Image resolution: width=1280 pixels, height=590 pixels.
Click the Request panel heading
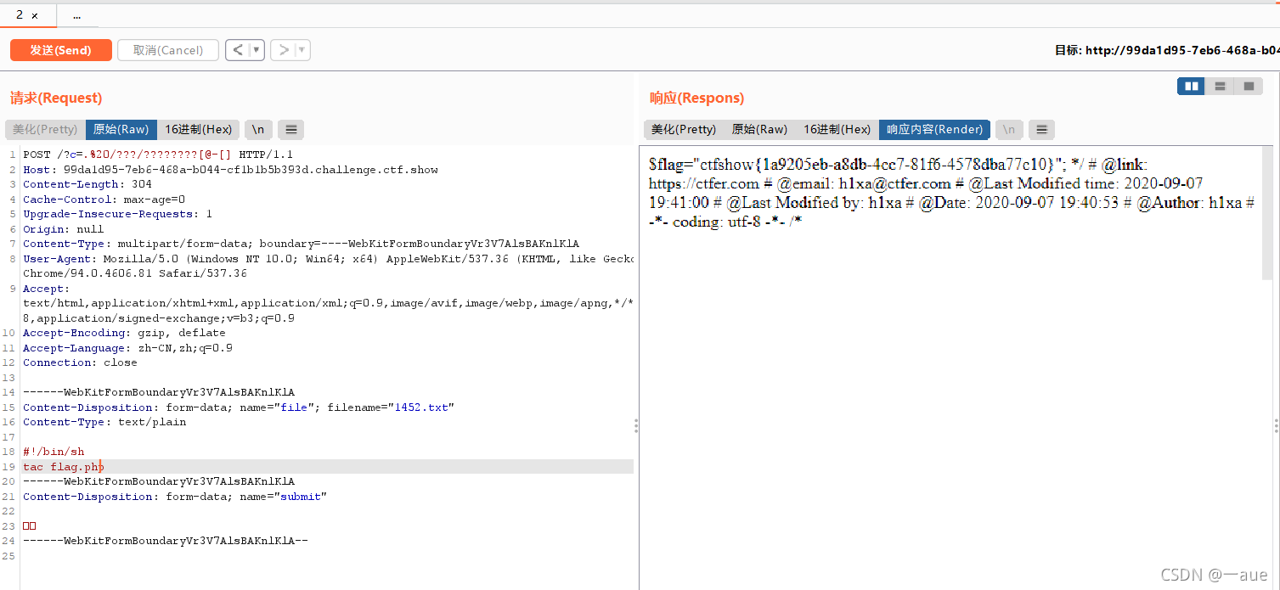[x=56, y=98]
